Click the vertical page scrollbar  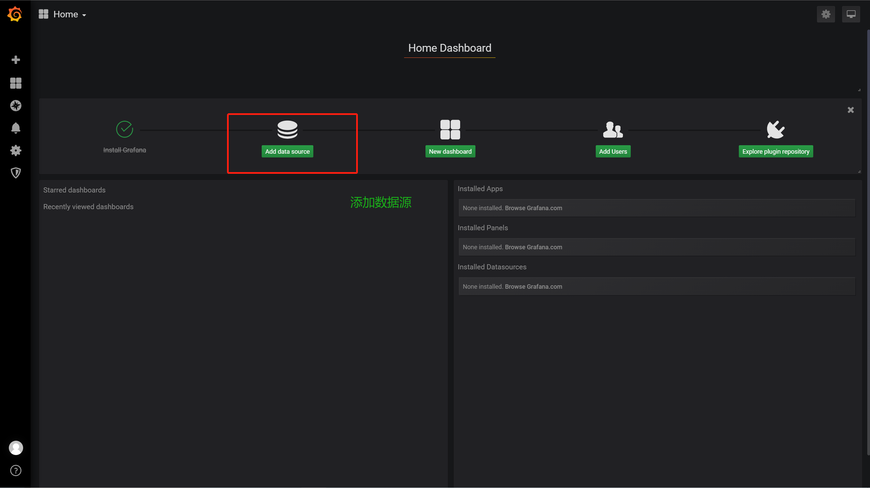click(x=868, y=238)
